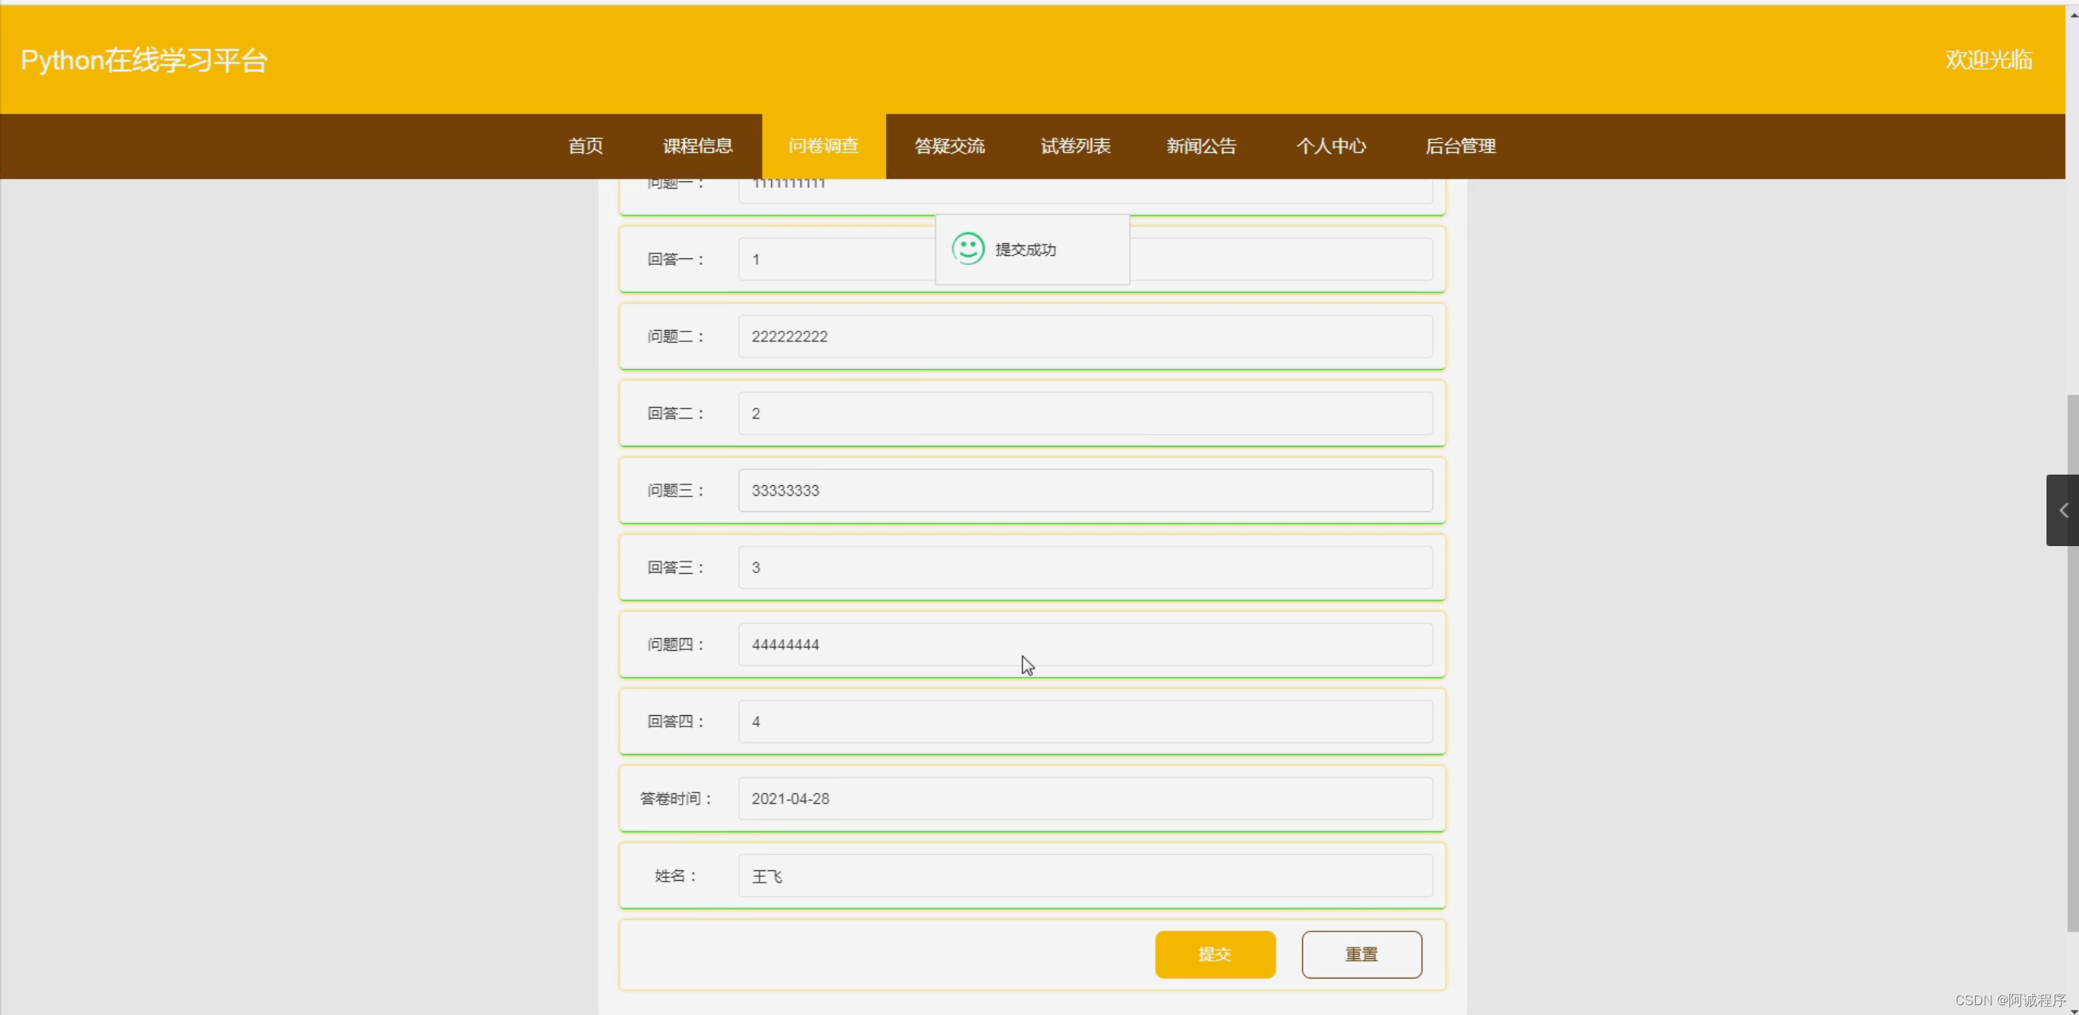Click the 姓名 field showing 王飞
This screenshot has width=2079, height=1015.
[1084, 876]
